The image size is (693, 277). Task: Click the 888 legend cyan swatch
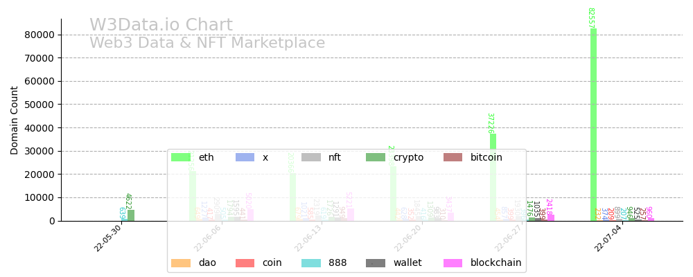pyautogui.click(x=311, y=263)
